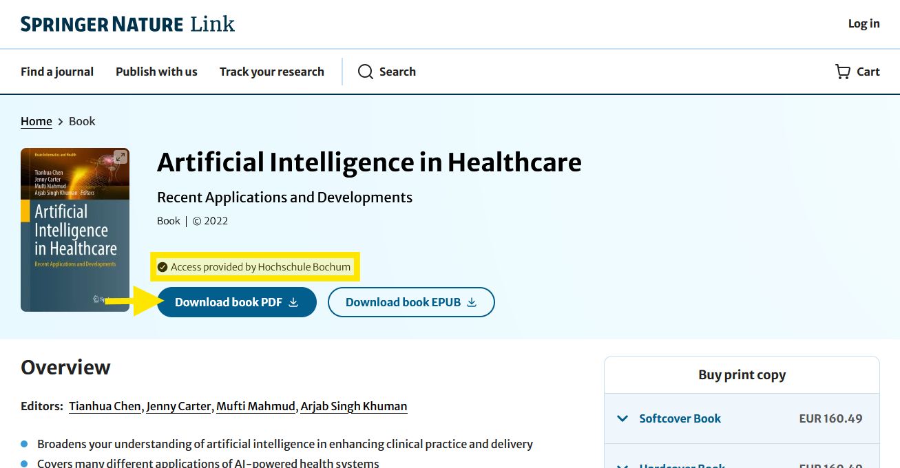900x468 pixels.
Task: Open editor Arjab Singh Khuman's link
Action: pyautogui.click(x=354, y=406)
